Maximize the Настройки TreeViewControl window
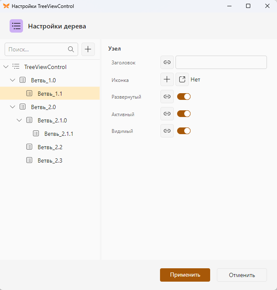This screenshot has width=277, height=290. pyautogui.click(x=248, y=6)
